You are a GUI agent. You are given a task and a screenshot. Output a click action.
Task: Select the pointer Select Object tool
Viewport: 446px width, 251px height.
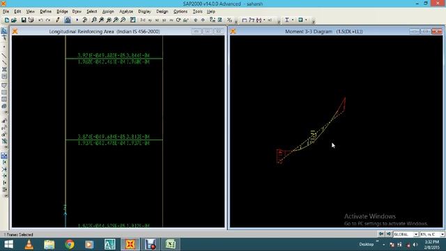(x=4, y=31)
